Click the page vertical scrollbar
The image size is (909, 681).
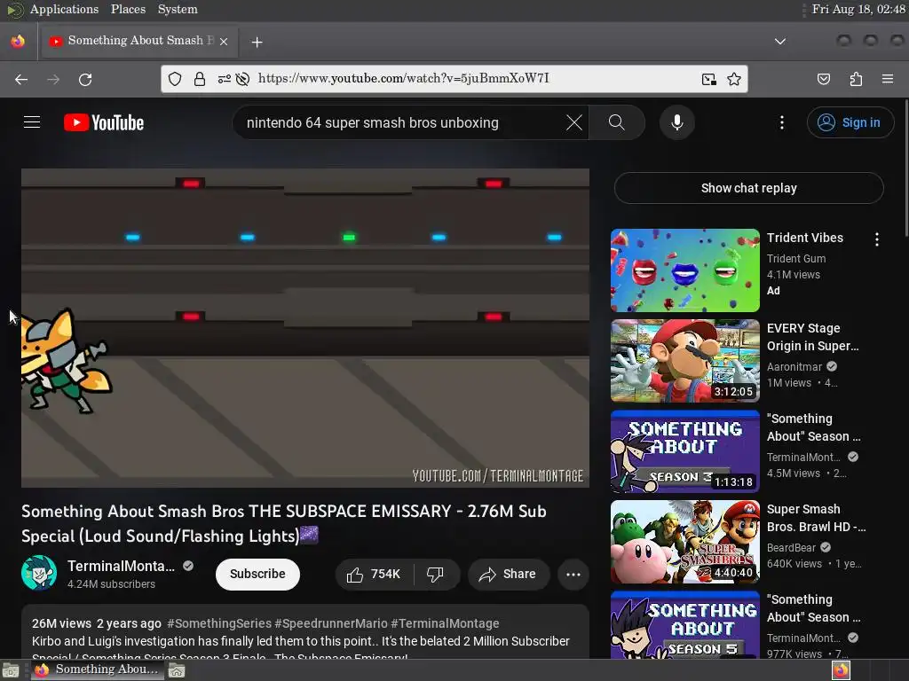click(905, 168)
